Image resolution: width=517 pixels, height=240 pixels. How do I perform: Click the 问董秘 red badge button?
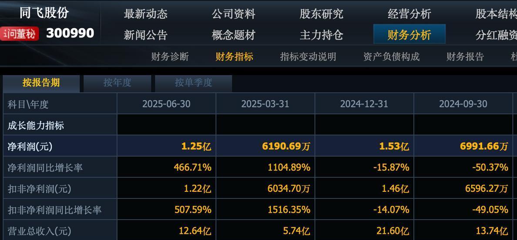point(20,33)
